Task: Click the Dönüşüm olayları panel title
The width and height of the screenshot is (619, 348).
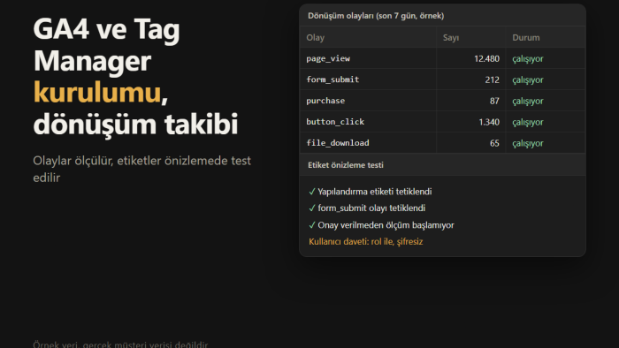Action: [x=376, y=16]
